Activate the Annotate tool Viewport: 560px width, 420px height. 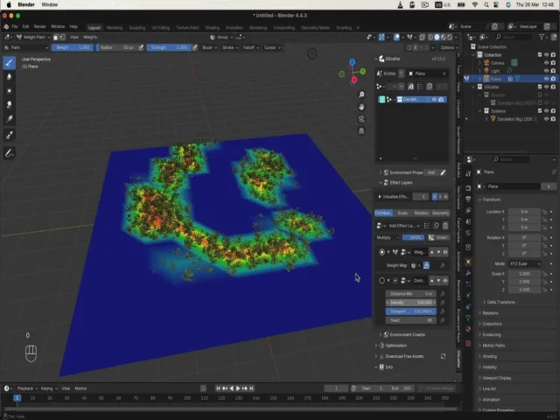click(x=10, y=153)
